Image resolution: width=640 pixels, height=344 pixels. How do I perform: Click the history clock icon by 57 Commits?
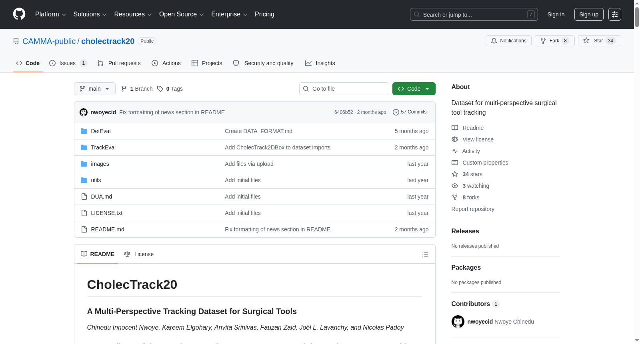pos(396,112)
